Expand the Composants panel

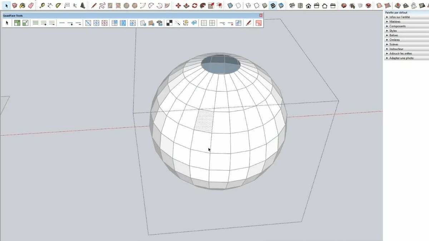pyautogui.click(x=406, y=26)
